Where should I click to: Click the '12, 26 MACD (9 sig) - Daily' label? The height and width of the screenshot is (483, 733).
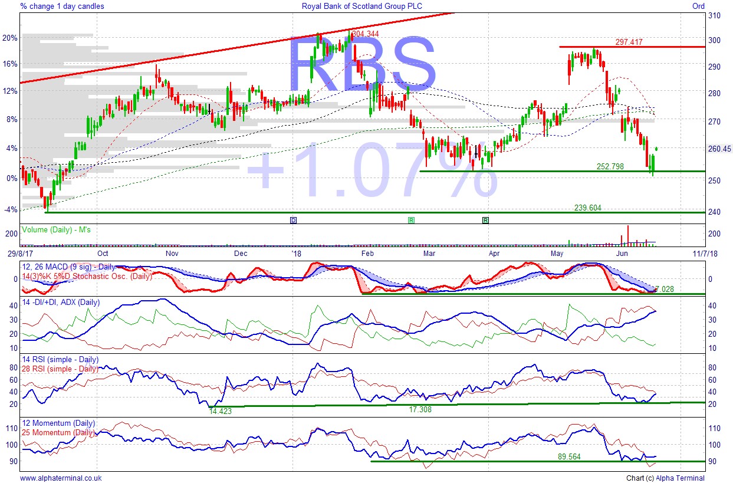[70, 268]
